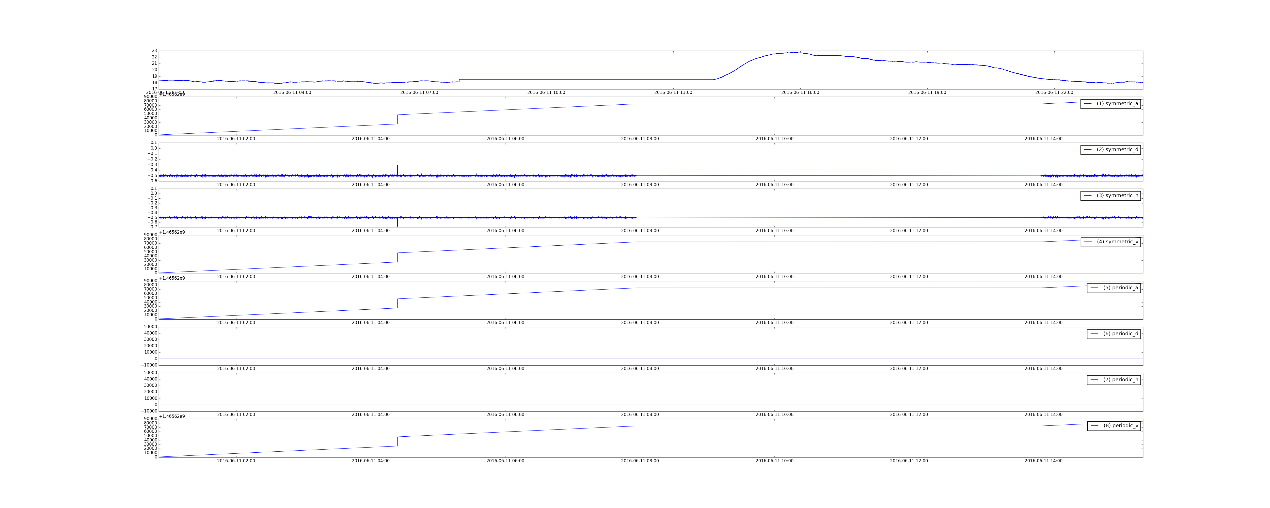Viewport: 1270px width, 508px height.
Task: Click the (4) symmetric_v legend entry
Action: pos(1110,242)
